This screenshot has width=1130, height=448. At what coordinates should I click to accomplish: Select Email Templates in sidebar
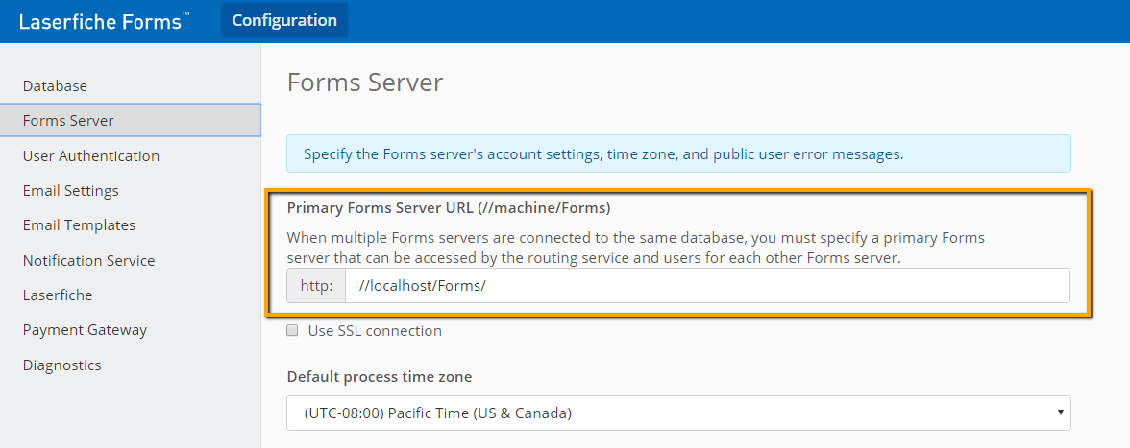(x=79, y=225)
